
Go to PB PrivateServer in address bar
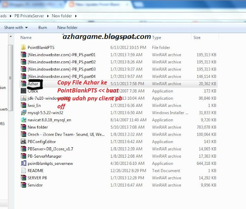(29, 16)
